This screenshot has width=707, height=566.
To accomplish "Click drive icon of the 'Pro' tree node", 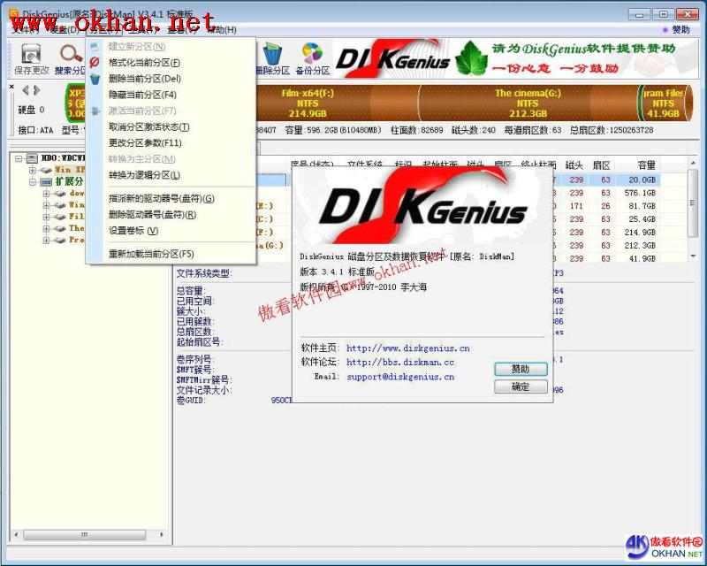I will (59, 241).
